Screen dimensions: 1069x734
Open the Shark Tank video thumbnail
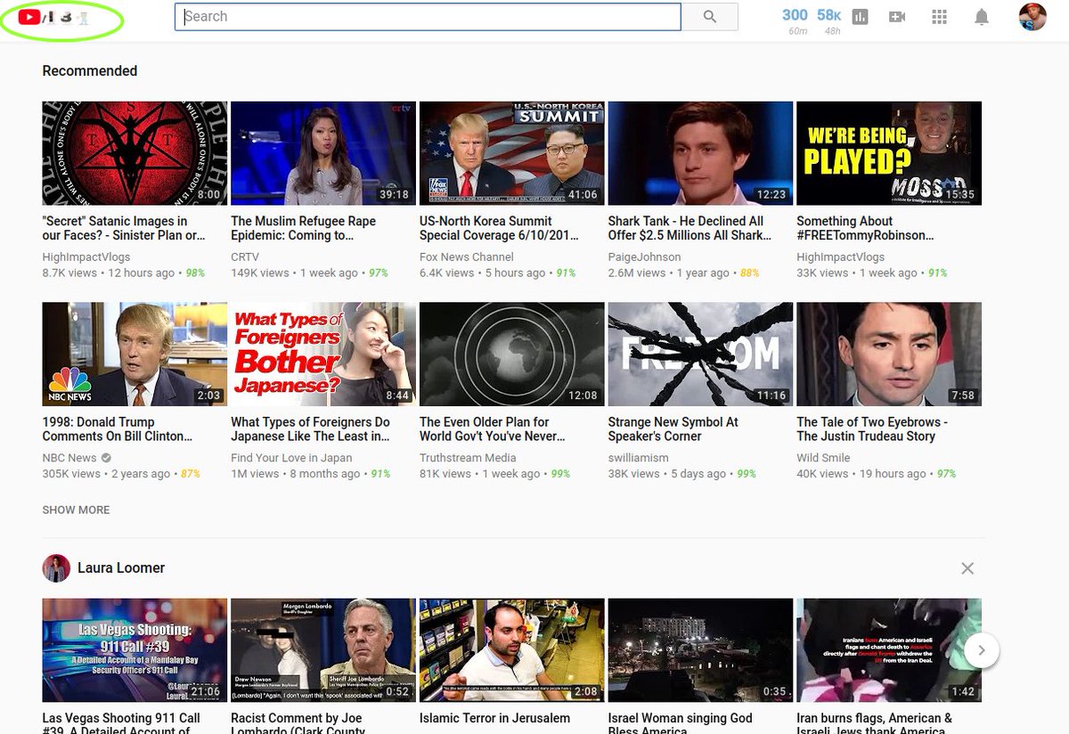click(x=700, y=153)
